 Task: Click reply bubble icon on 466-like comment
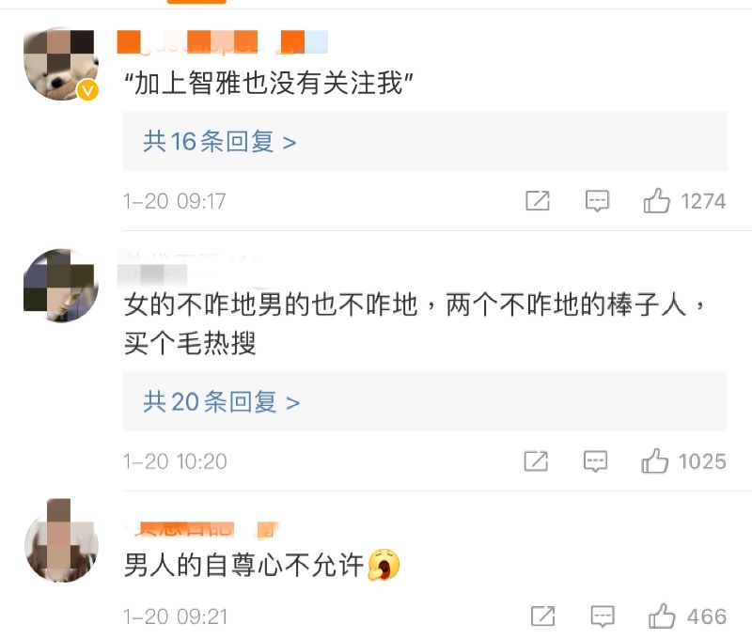tap(602, 616)
